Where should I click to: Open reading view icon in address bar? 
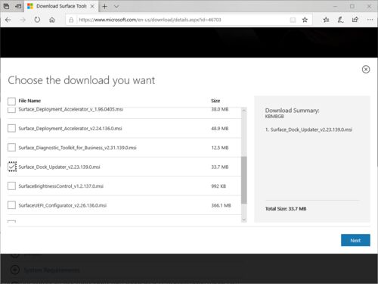(293, 20)
